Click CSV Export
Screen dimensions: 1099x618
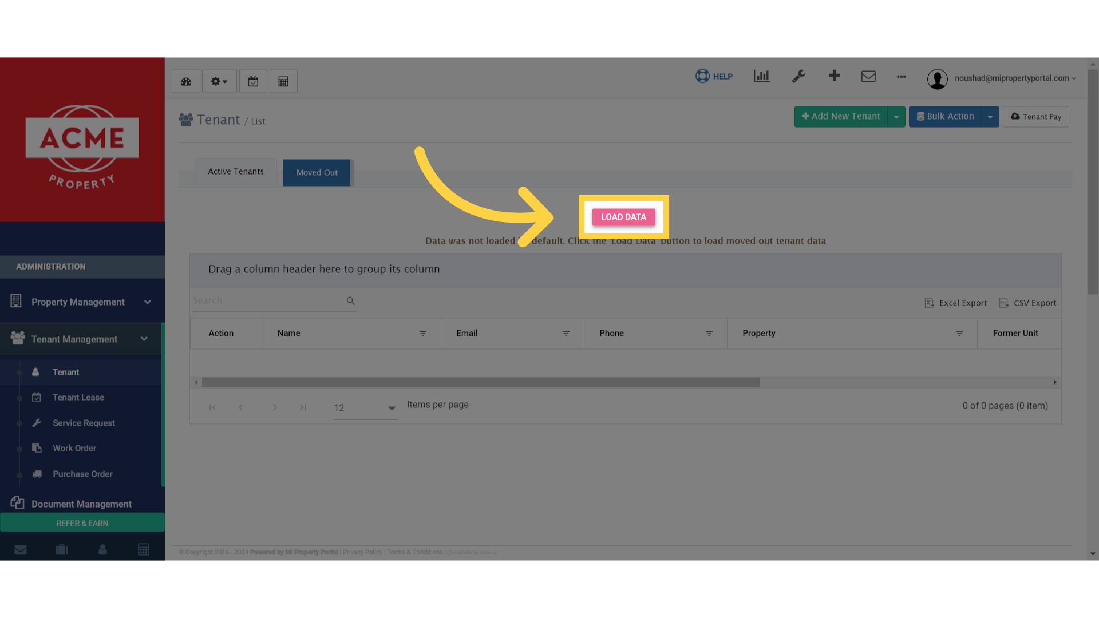(x=1027, y=303)
